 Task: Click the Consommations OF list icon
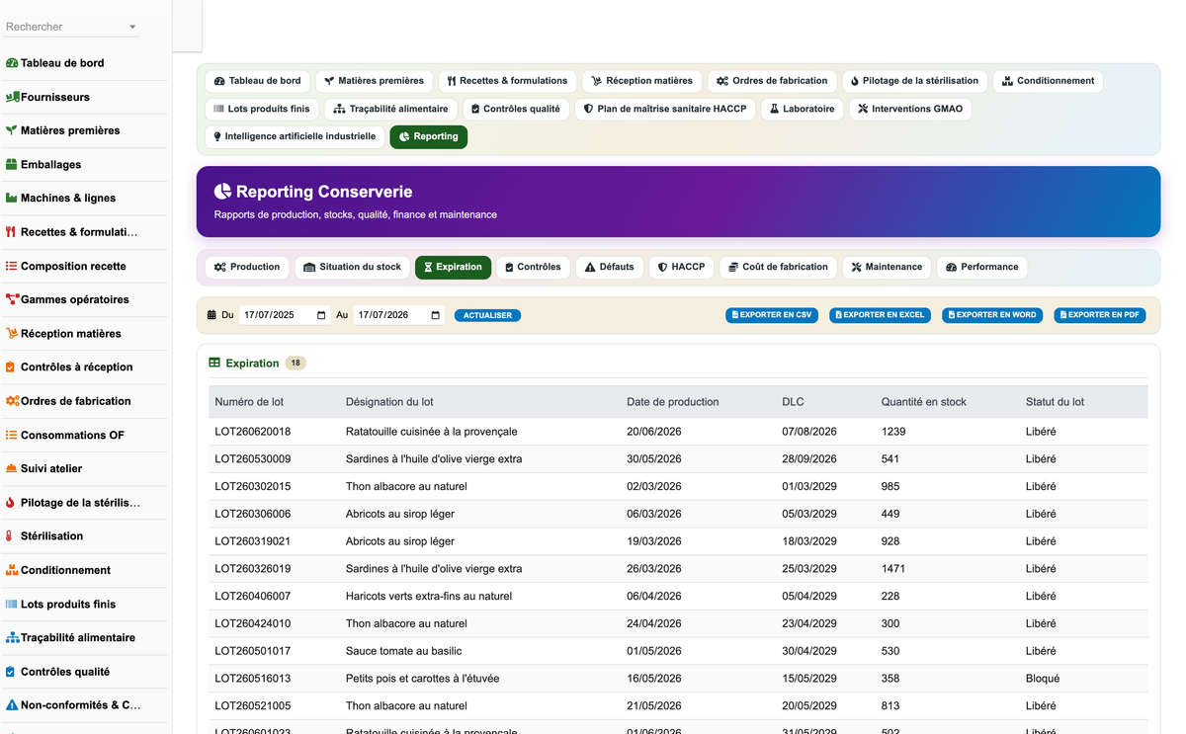12,435
